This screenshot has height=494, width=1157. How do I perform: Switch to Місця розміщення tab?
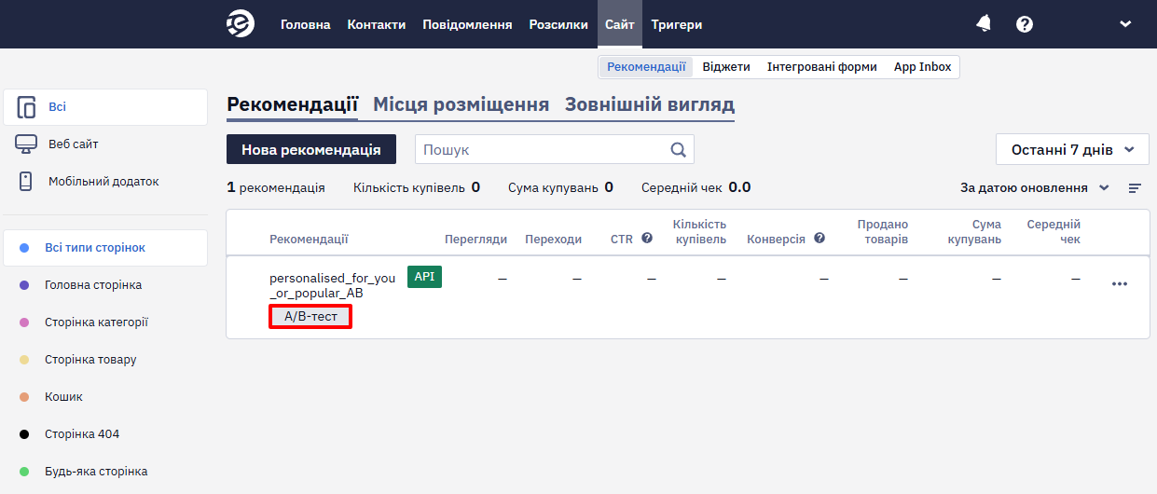pos(461,104)
